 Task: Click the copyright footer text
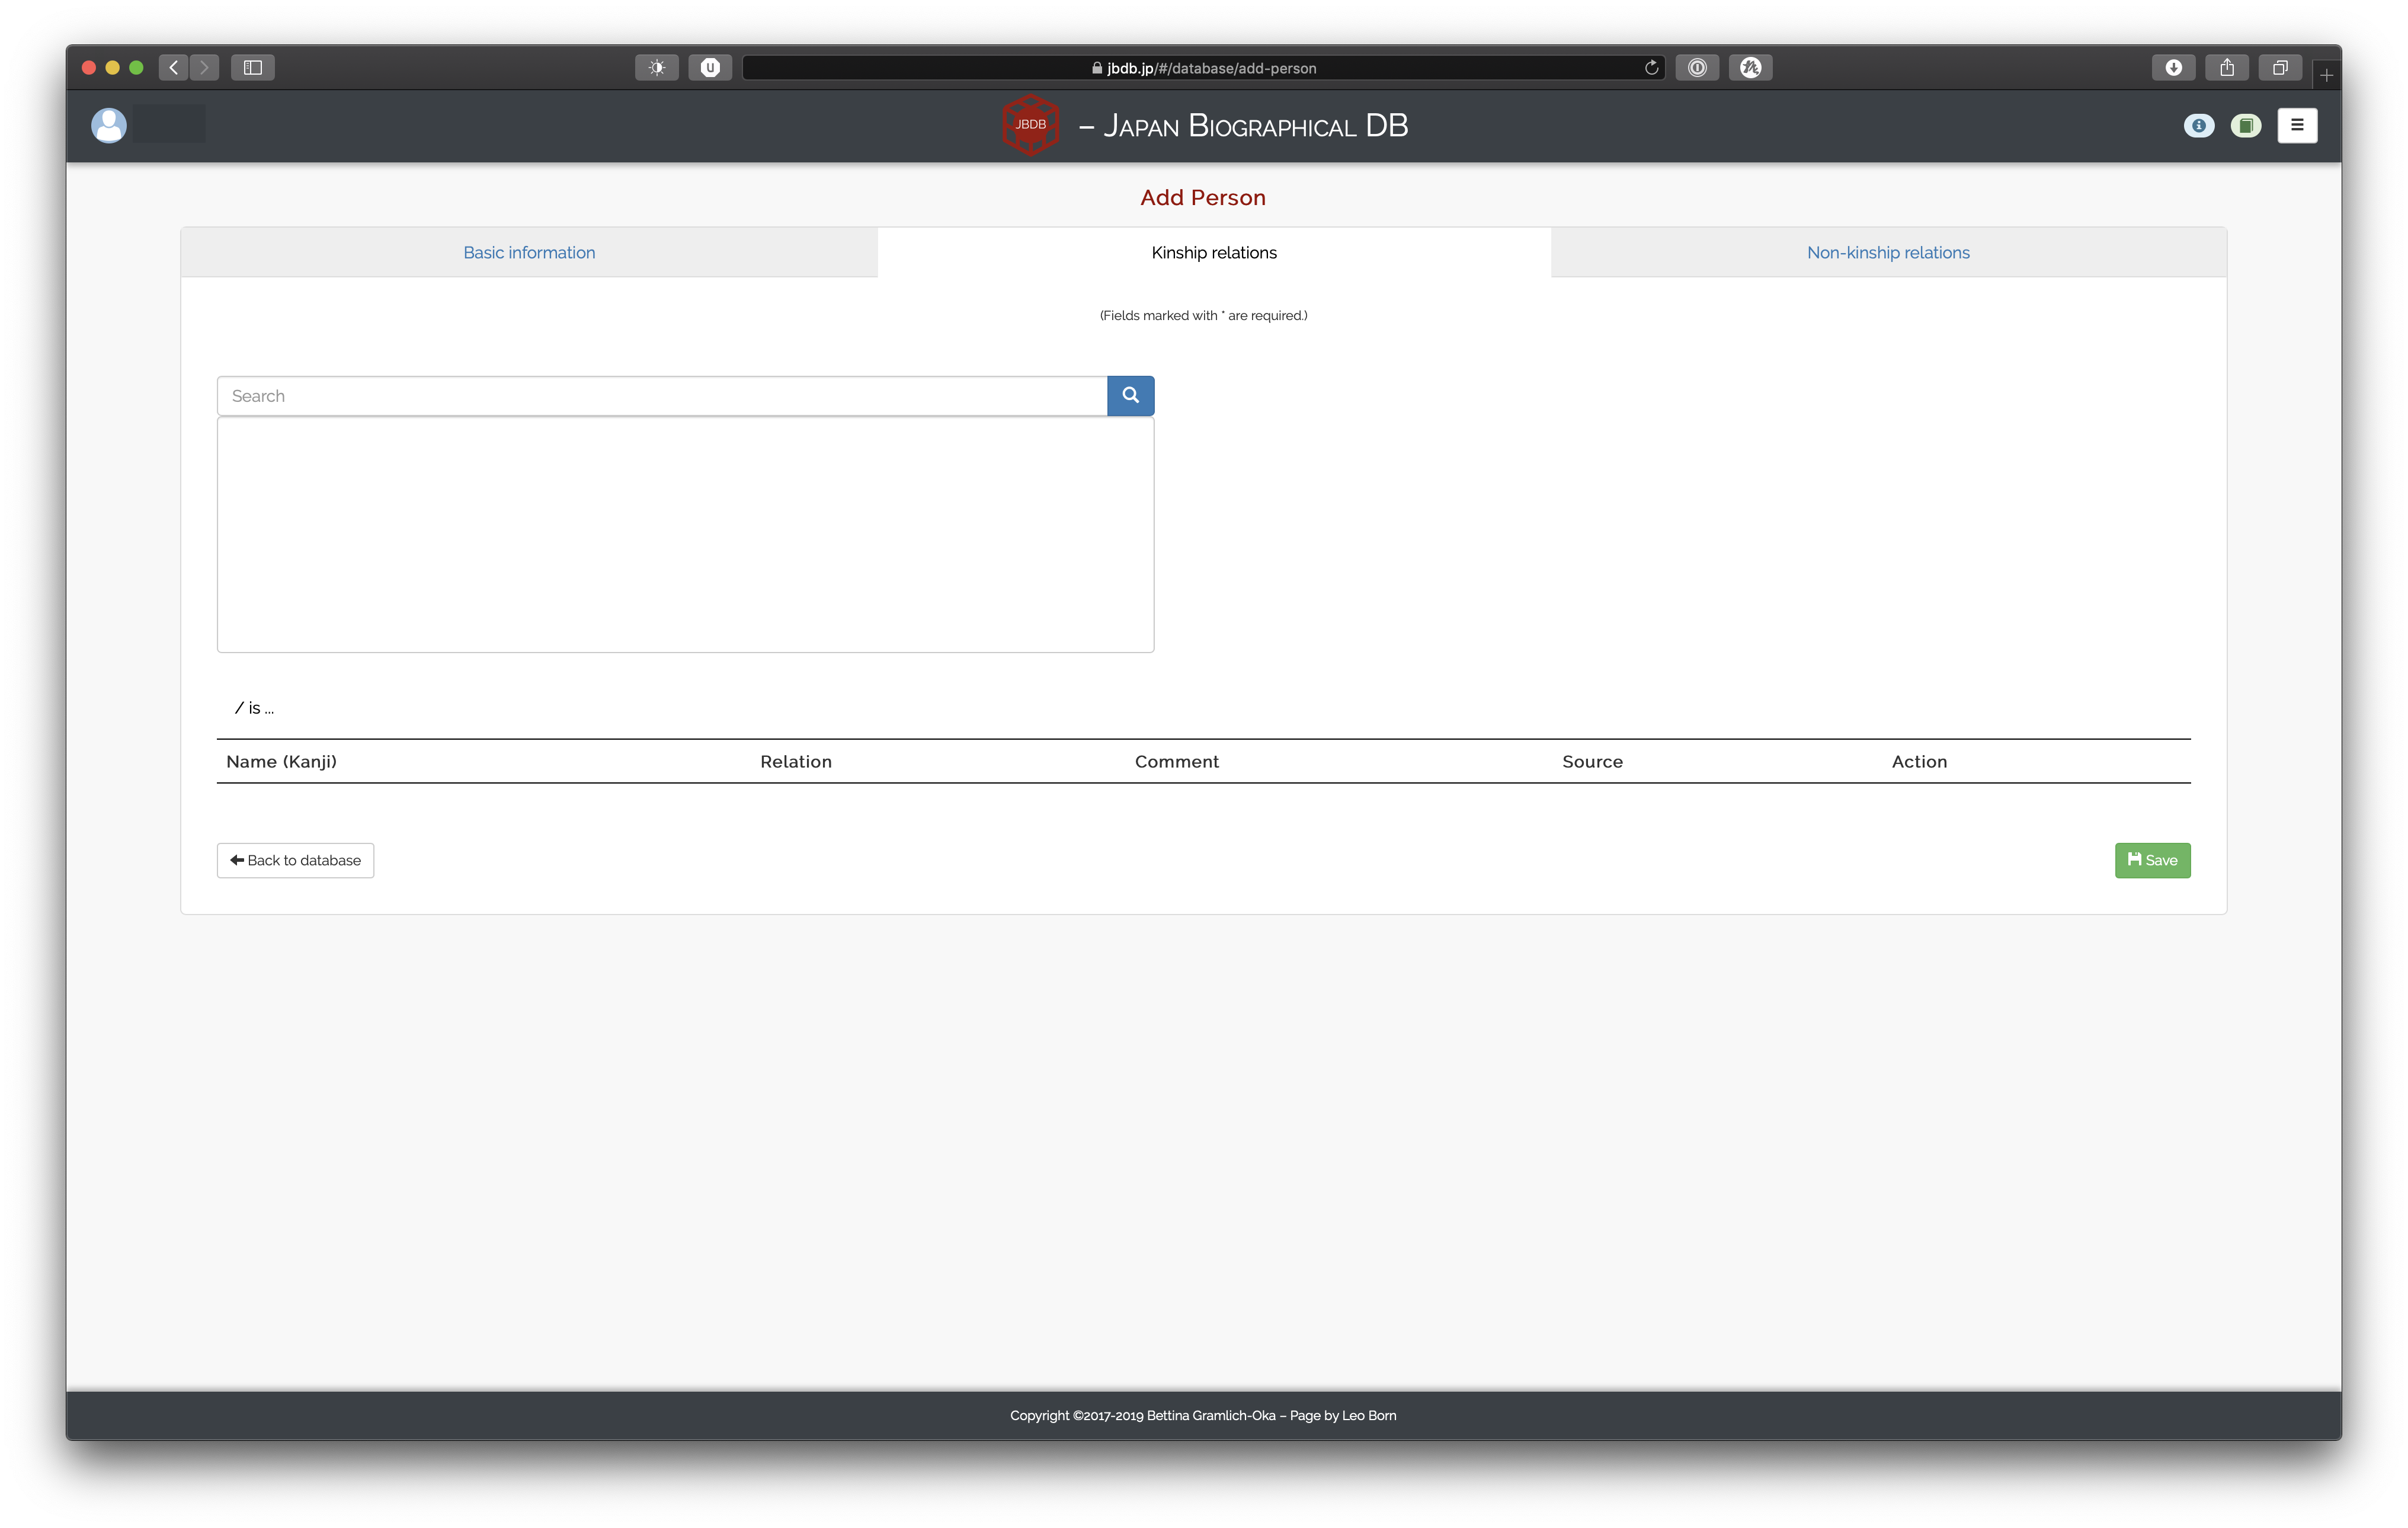coord(1203,1415)
